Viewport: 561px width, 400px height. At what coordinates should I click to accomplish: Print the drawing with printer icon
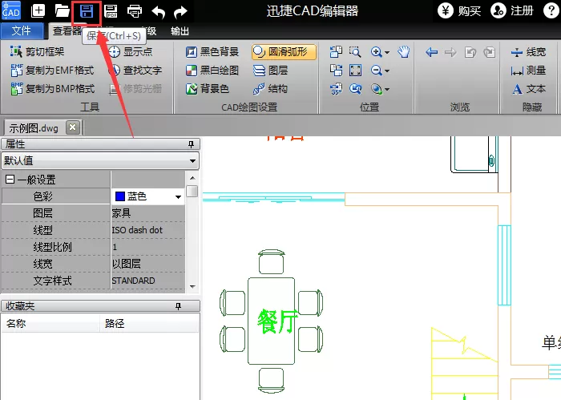point(135,11)
